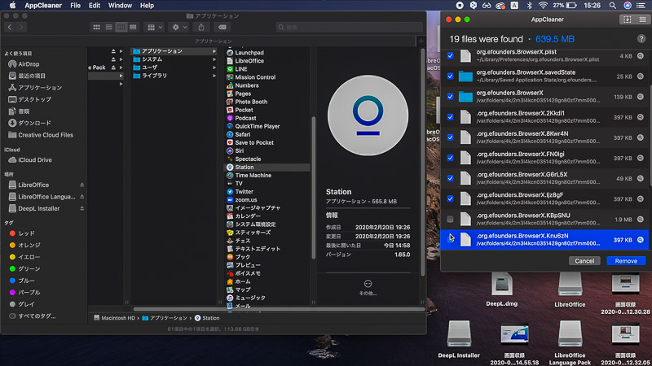Image resolution: width=652 pixels, height=366 pixels.
Task: Switch AppCleaner to list view
Action: tap(642, 20)
